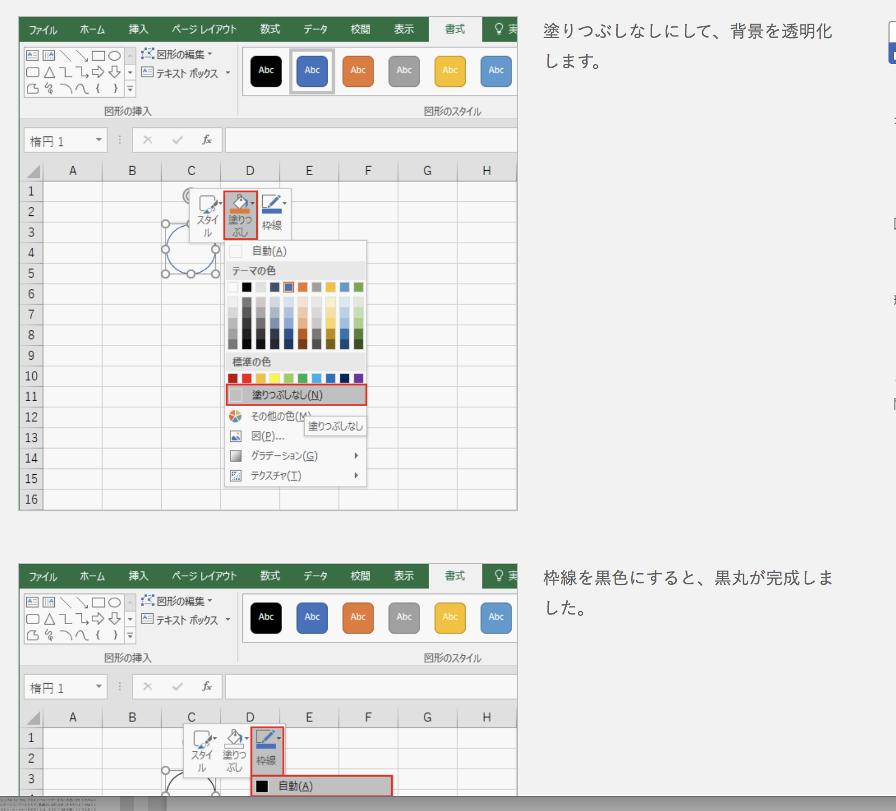The width and height of the screenshot is (896, 811).
Task: Click the fx icon in bottom screenshot
Action: [x=207, y=687]
